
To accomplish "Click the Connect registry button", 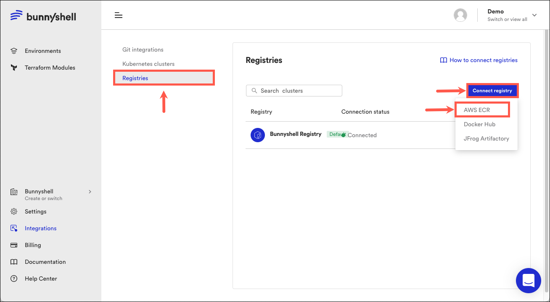I will (492, 91).
